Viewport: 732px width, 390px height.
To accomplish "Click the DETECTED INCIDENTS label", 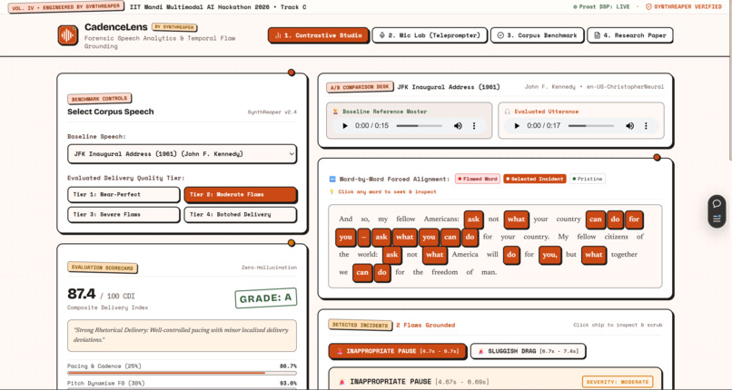I will (x=360, y=325).
